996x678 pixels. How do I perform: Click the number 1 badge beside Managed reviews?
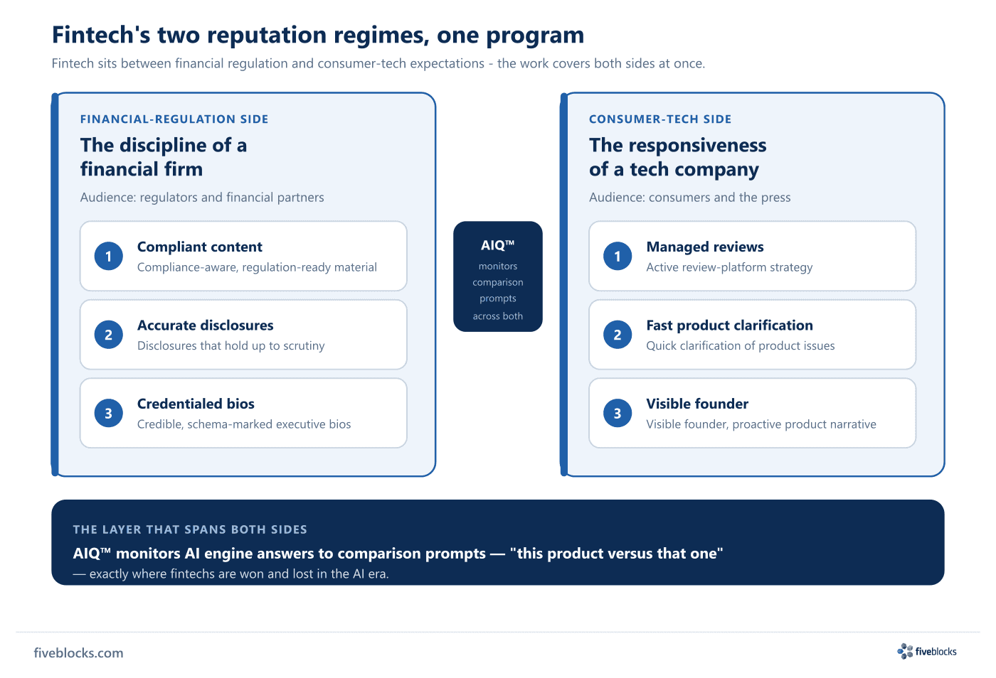click(x=618, y=256)
